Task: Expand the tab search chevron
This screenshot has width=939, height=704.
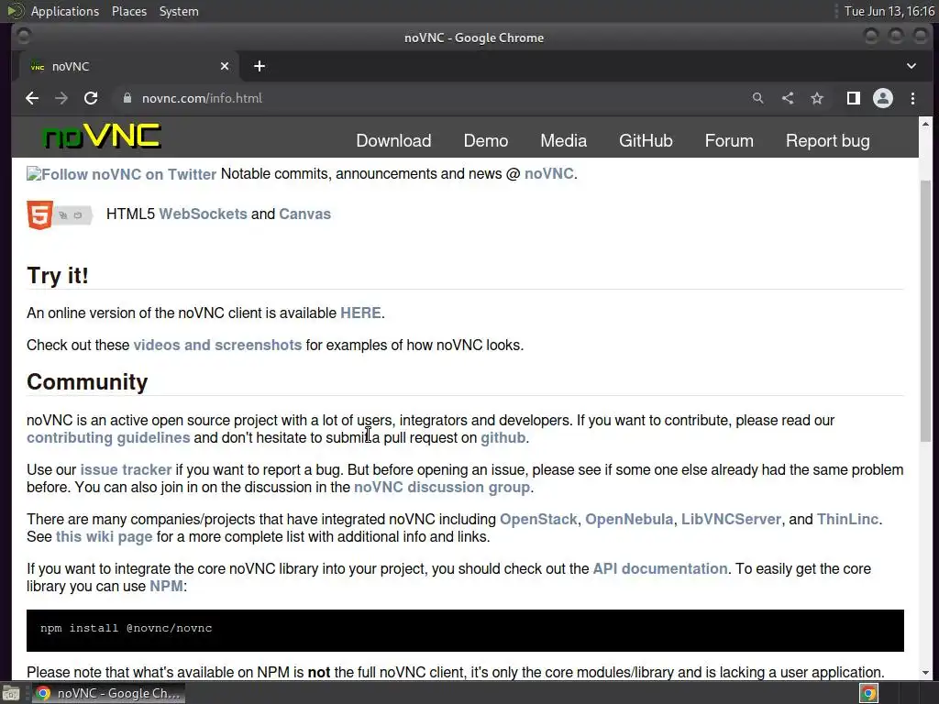Action: (911, 66)
